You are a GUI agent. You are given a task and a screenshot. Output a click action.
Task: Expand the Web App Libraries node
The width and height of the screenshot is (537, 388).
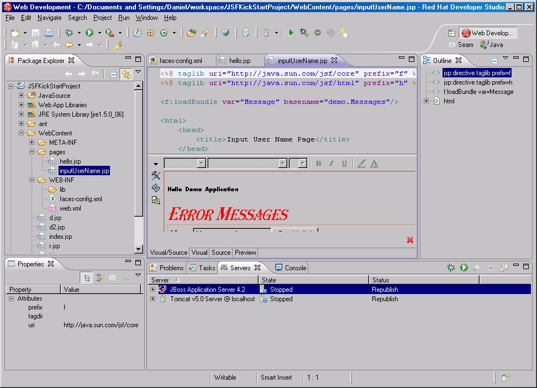21,105
